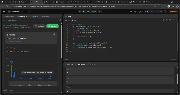The width and height of the screenshot is (180, 95).
Task: Go back to All Submissions
Action: 10,20
